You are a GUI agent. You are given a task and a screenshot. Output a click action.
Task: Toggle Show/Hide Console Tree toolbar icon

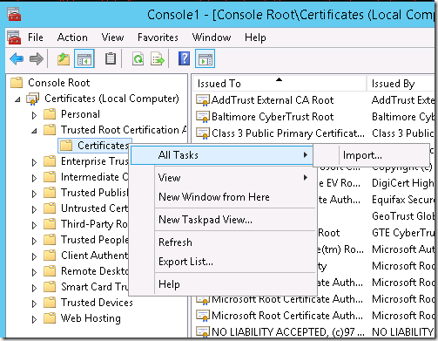pyautogui.click(x=84, y=59)
